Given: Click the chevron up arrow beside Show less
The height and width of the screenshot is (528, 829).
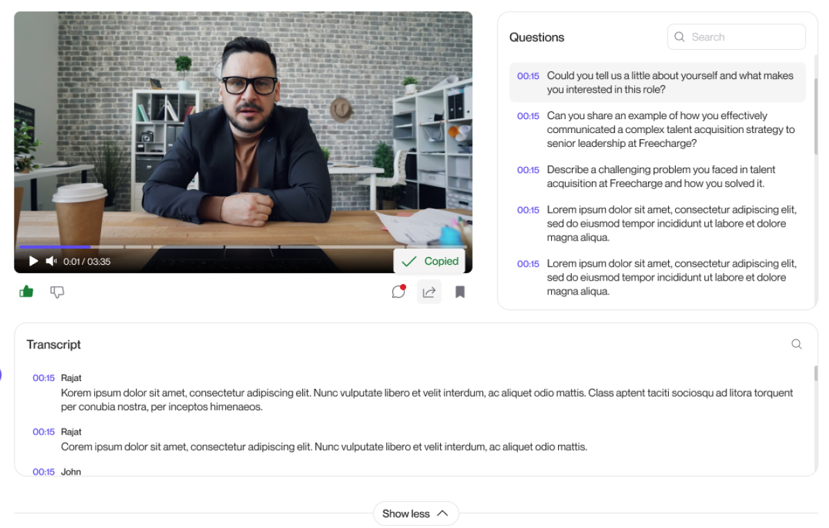Looking at the screenshot, I should coord(443,513).
